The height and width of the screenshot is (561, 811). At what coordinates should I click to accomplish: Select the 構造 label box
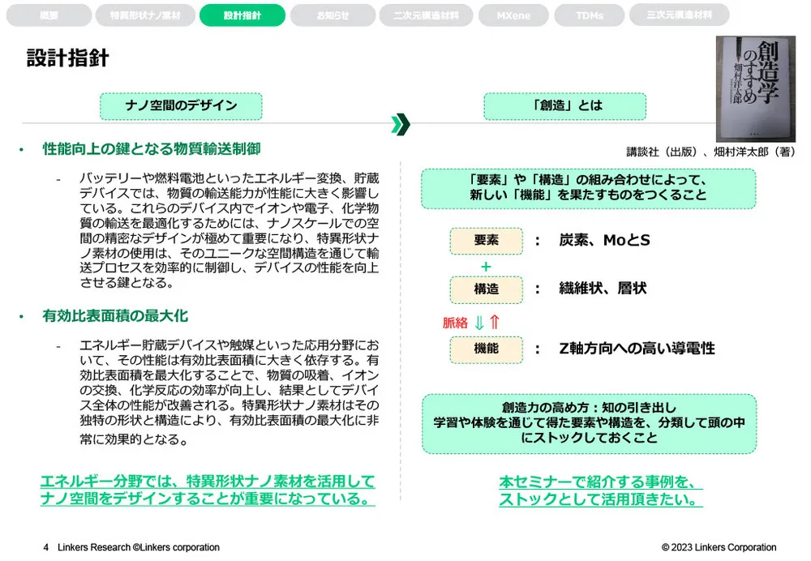click(487, 290)
